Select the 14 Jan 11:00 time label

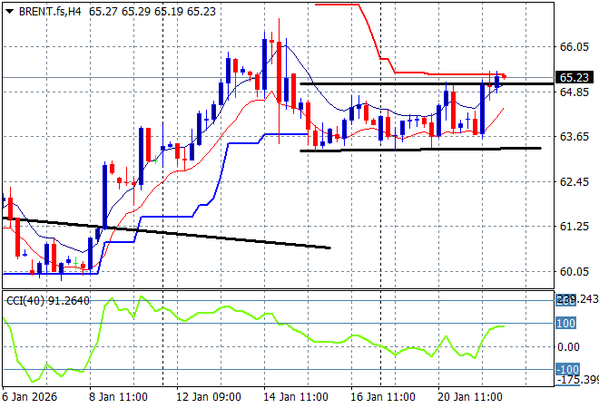click(x=296, y=397)
